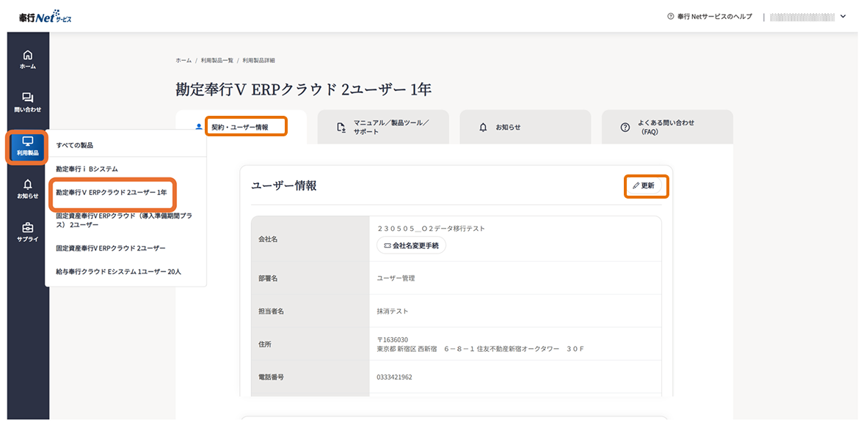Select 給与奉行クラウド Eシステム 1ユーザー 20人
The height and width of the screenshot is (428, 866).
click(118, 271)
